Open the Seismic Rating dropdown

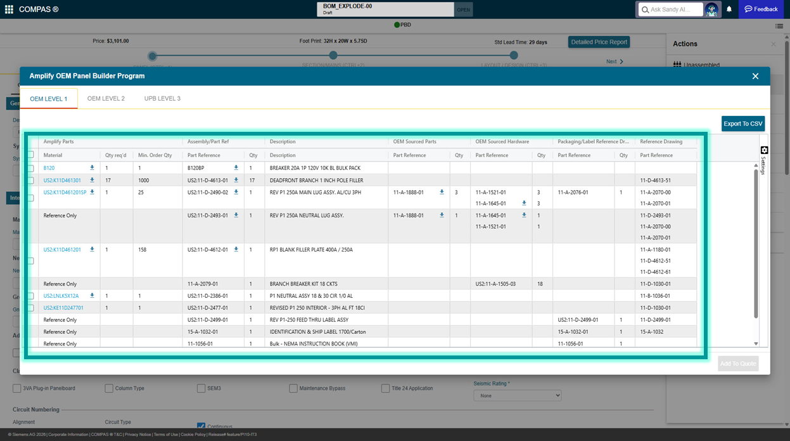(x=517, y=395)
